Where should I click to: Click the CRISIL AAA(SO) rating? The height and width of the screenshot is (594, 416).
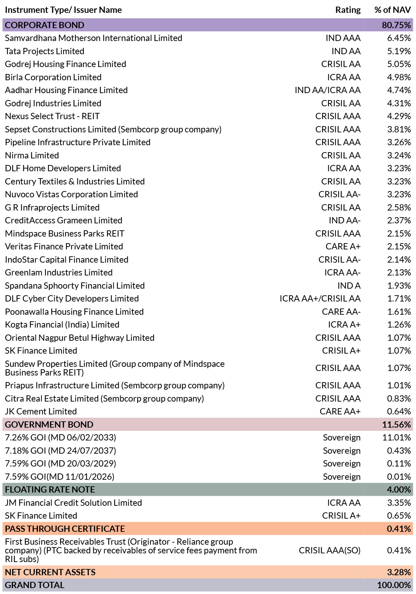[x=329, y=550]
